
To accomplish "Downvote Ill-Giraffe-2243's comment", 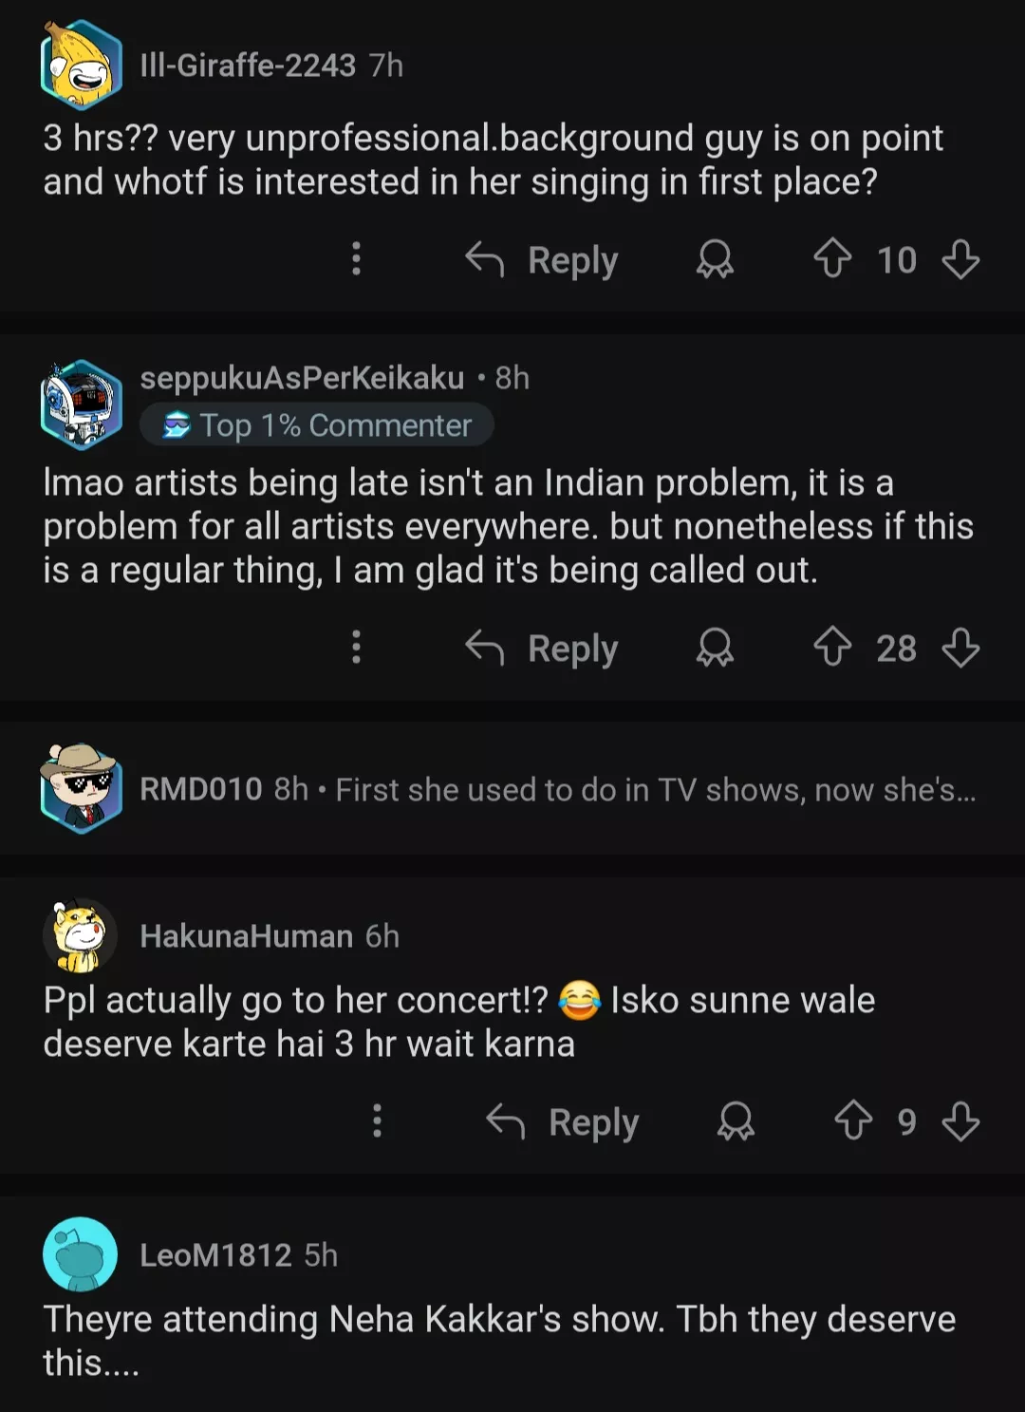I will point(960,259).
